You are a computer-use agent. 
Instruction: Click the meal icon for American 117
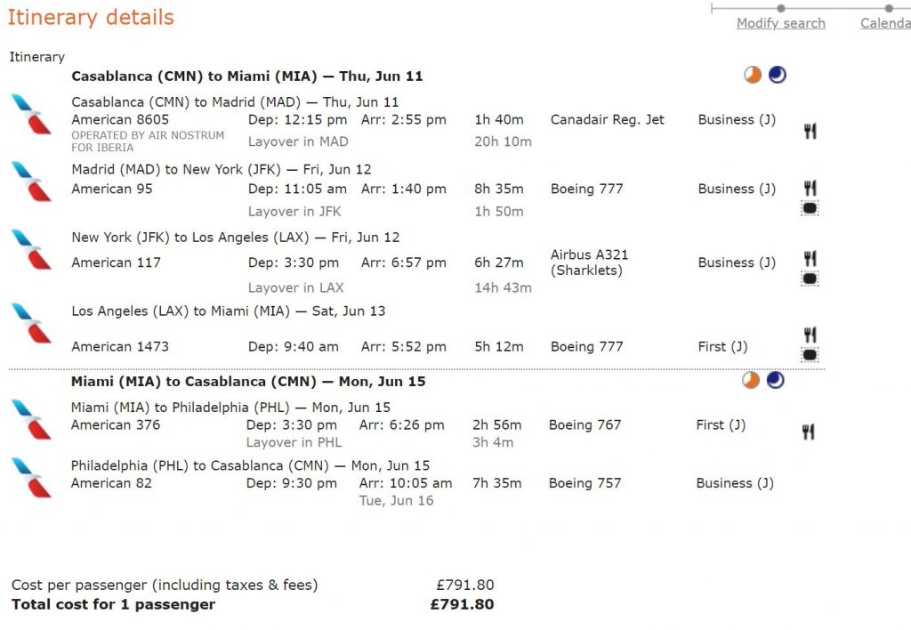tap(810, 258)
